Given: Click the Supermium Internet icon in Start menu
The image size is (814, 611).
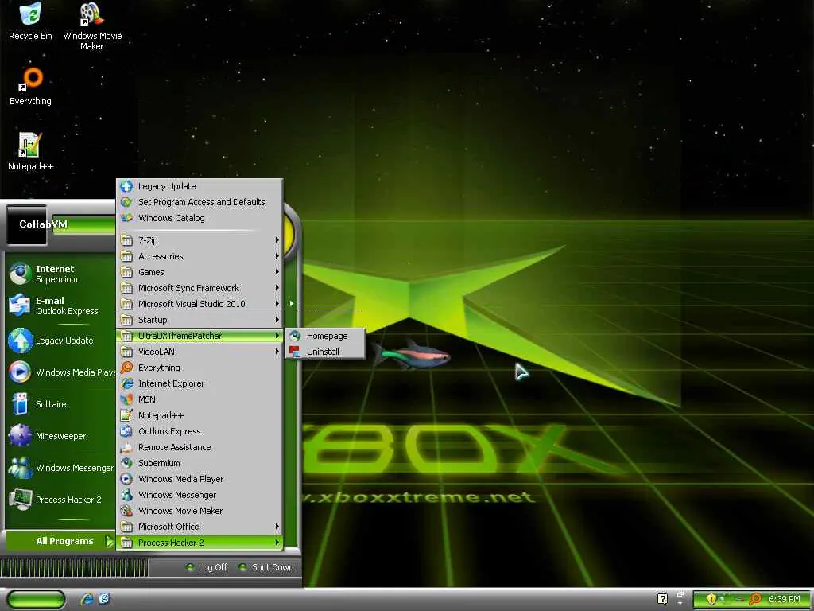Looking at the screenshot, I should point(20,274).
